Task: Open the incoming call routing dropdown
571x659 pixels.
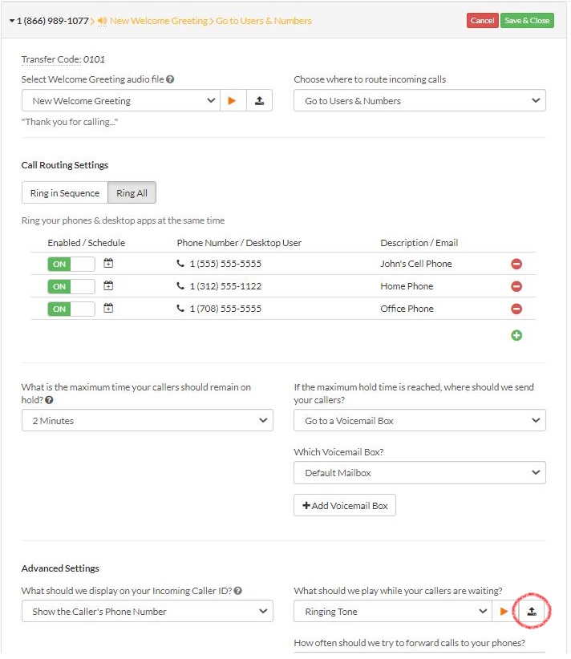Action: [x=419, y=101]
